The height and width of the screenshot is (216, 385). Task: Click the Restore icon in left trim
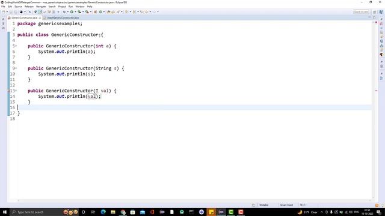pos(3,19)
